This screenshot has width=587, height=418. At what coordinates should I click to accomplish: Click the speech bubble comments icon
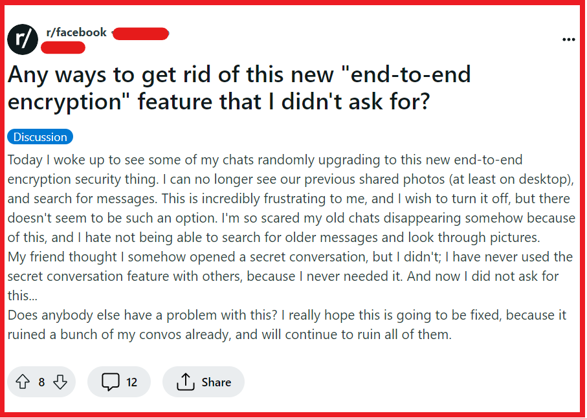click(111, 382)
